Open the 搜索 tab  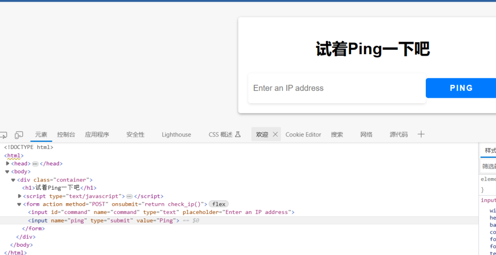337,135
